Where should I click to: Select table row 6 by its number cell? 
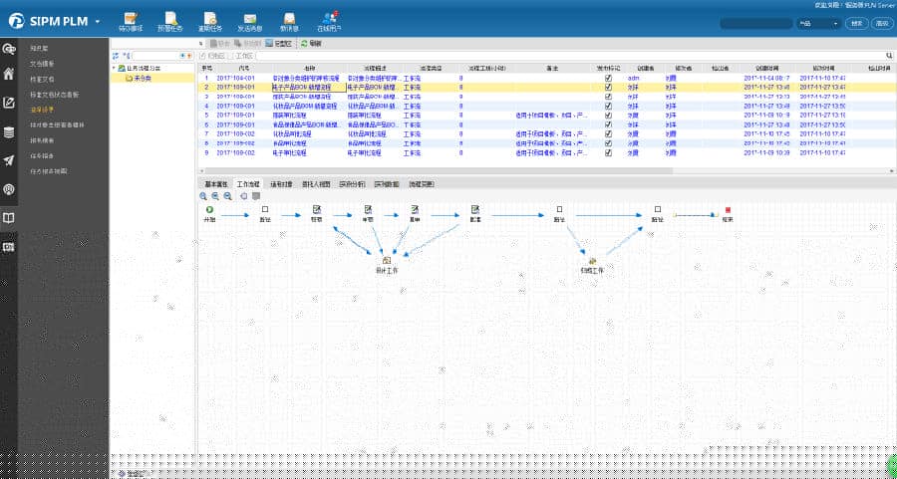pos(205,124)
